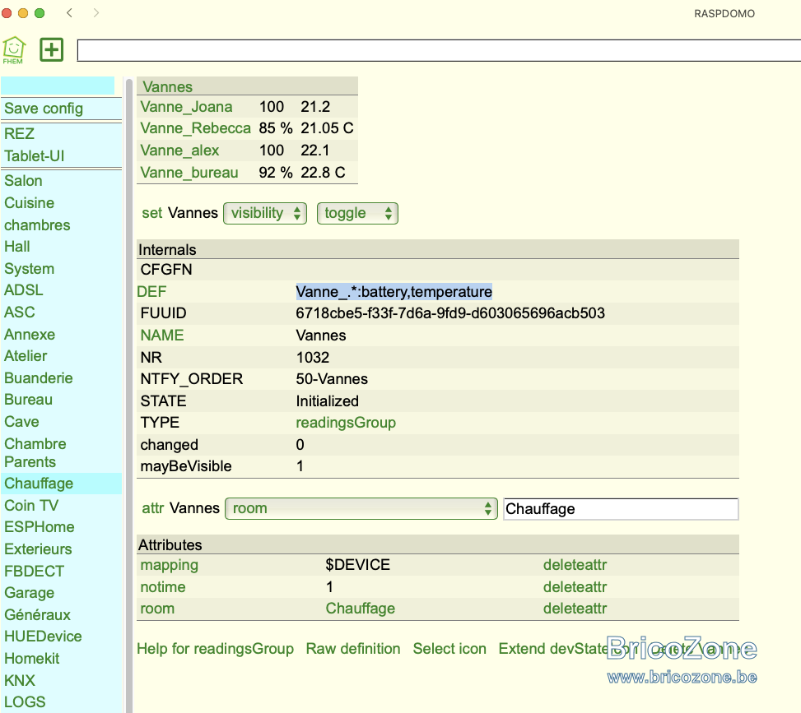Open the visibility set-command dropdown

click(265, 213)
